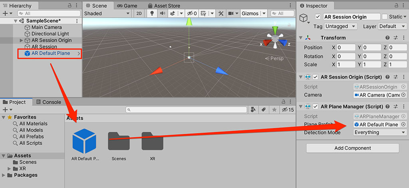
Task: Toggle scene lighting bulb icon
Action: click(x=152, y=14)
